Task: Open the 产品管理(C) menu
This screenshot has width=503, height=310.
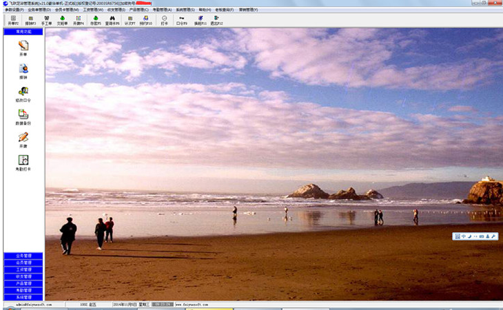Action: (x=139, y=10)
